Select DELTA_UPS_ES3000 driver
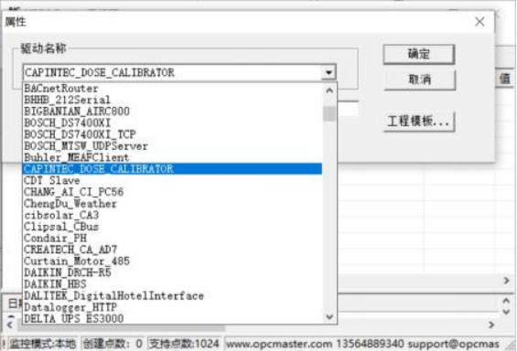 point(172,318)
